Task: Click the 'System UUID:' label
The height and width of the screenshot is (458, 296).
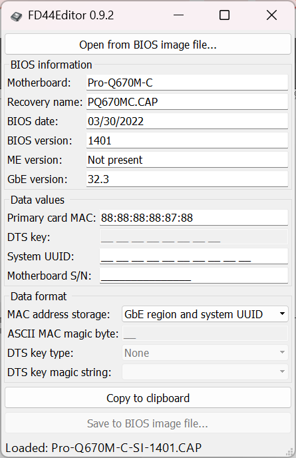Action: (x=41, y=256)
